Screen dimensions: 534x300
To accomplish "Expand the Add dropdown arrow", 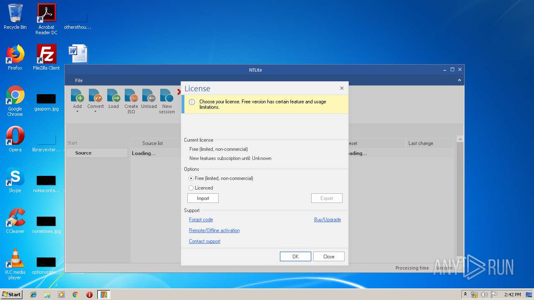I will [77, 112].
